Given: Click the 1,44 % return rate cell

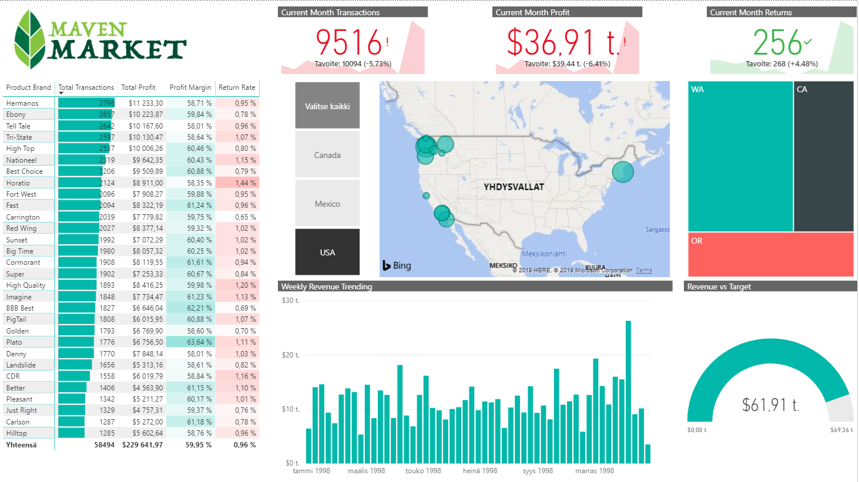Looking at the screenshot, I should point(237,183).
